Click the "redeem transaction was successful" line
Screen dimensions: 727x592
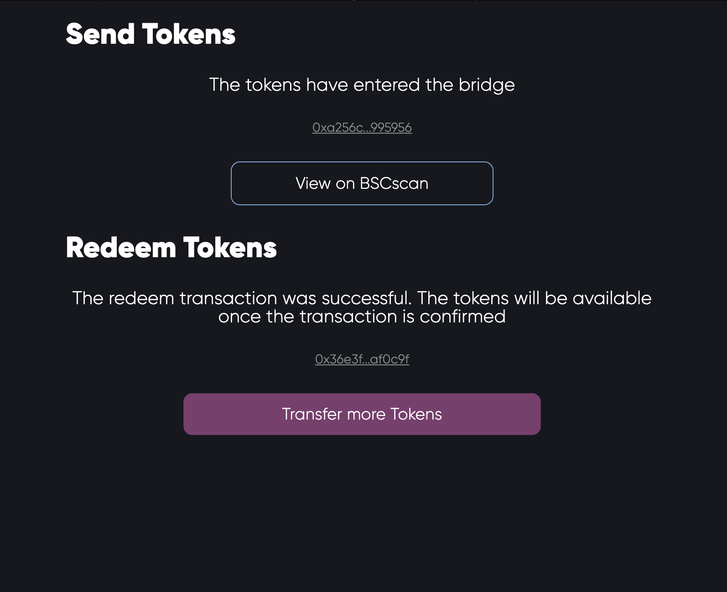(362, 298)
